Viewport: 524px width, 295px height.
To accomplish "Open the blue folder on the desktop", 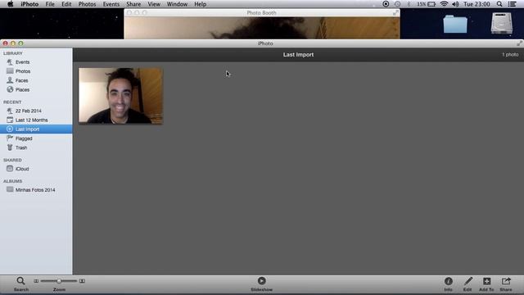I will click(455, 24).
